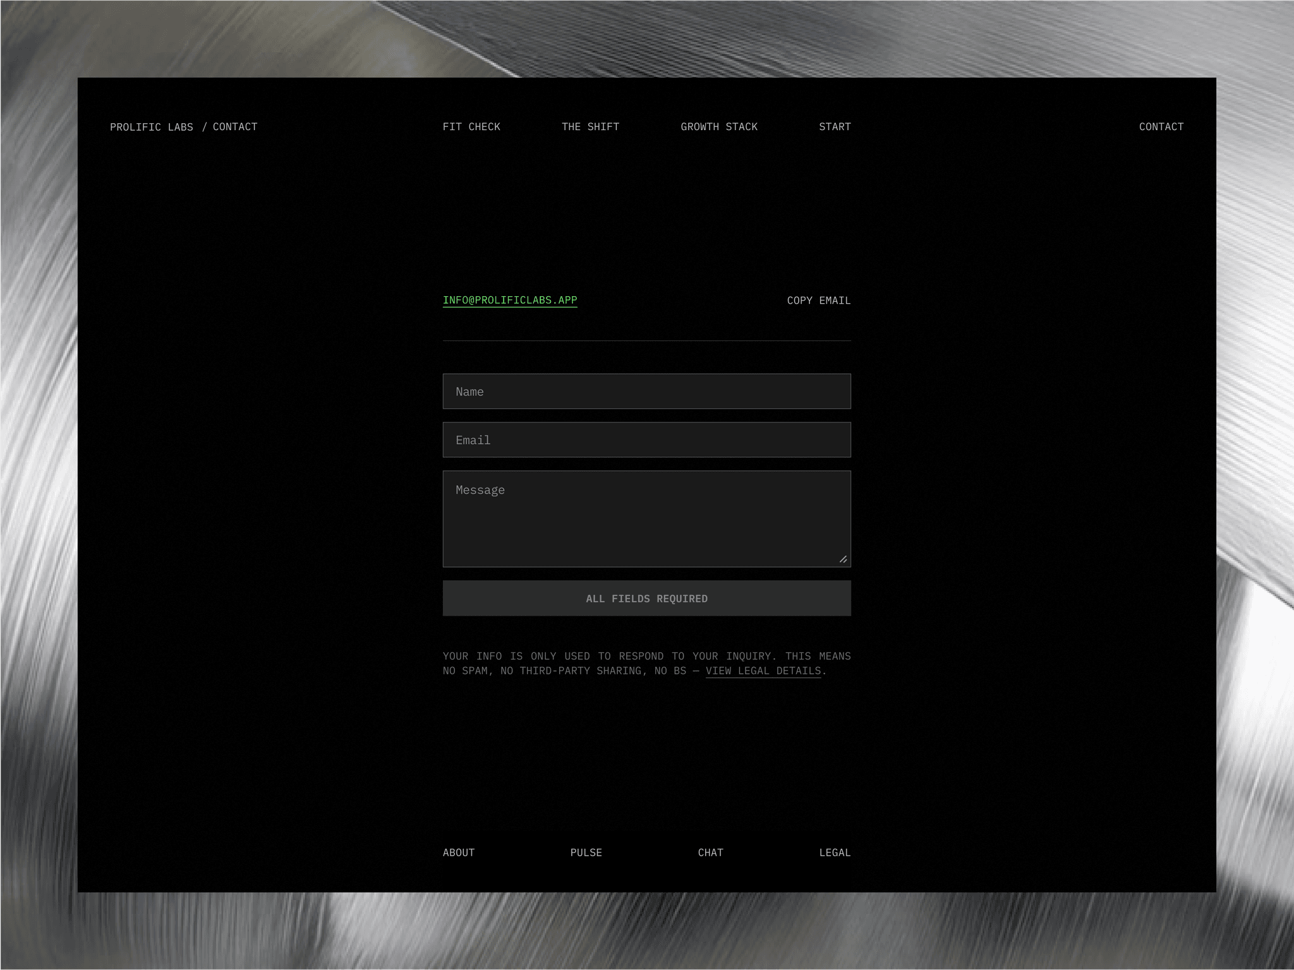Open the Fit Check nav item

tap(471, 127)
